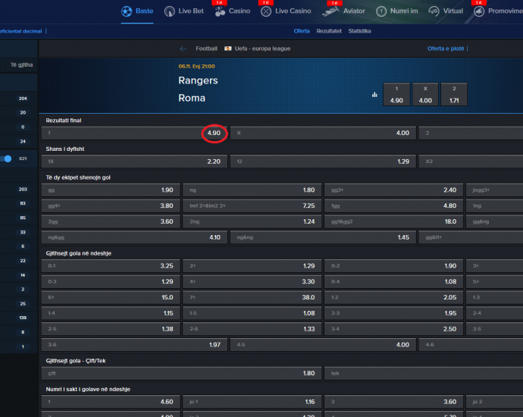Switch to the Rezultatet tab
This screenshot has height=417, width=523.
(x=329, y=31)
